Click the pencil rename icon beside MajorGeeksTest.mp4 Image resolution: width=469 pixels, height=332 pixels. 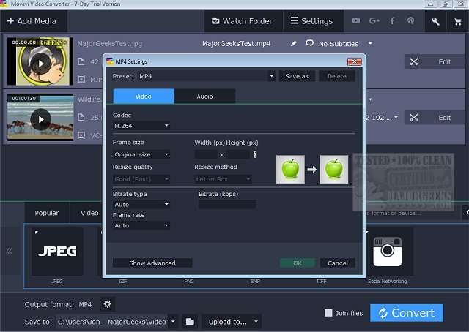coord(294,44)
